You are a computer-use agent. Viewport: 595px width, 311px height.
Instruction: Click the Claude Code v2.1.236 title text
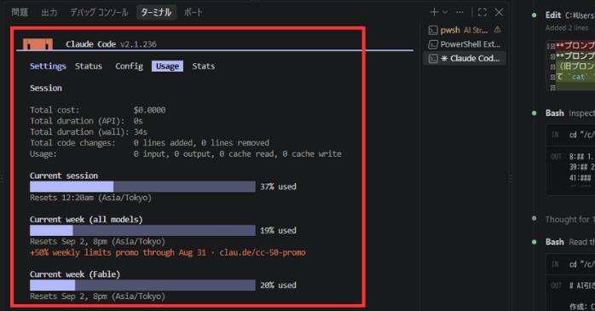[111, 44]
